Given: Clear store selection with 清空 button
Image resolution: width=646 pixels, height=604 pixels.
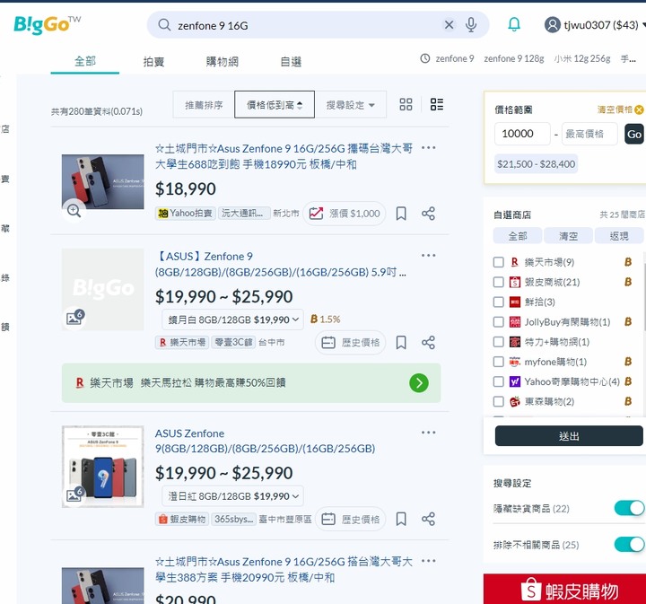Looking at the screenshot, I should [x=568, y=236].
